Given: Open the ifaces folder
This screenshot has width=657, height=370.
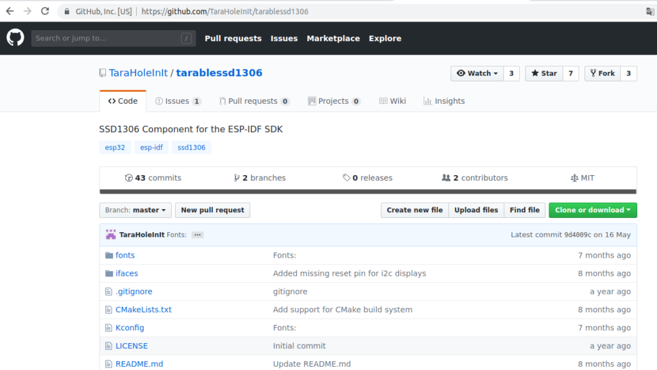Looking at the screenshot, I should pyautogui.click(x=126, y=273).
